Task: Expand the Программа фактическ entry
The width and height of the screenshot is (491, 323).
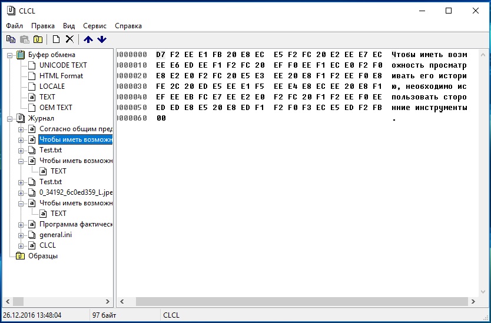Action: pos(21,224)
